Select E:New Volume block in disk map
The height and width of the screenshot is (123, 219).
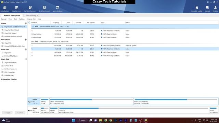[x=176, y=101]
